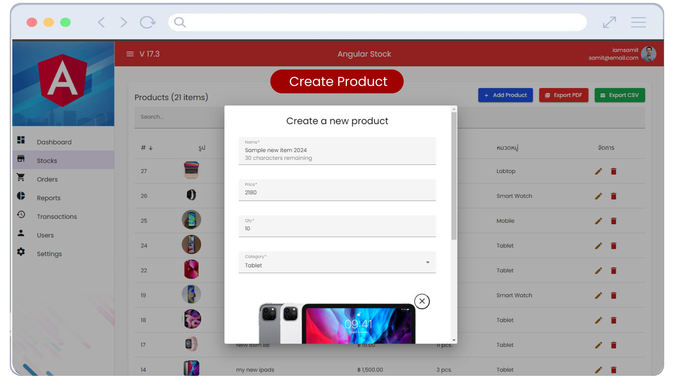Edit product row 26 with pencil icon

pos(599,196)
